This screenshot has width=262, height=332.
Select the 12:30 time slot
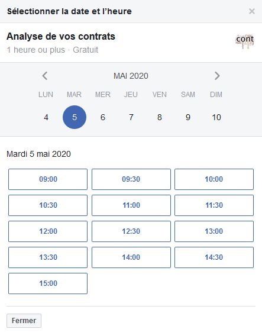click(x=131, y=231)
